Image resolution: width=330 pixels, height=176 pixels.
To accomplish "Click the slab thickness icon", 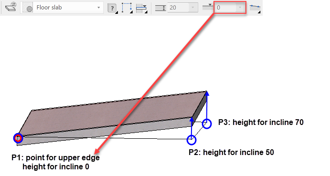I will pos(160,8).
